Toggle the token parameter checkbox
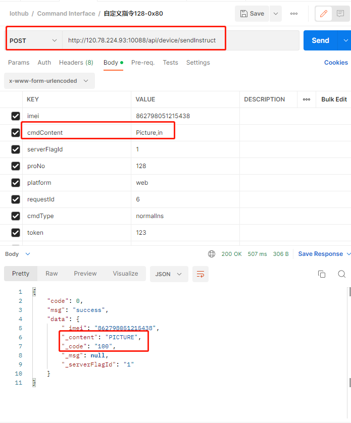This screenshot has width=351, height=423. [x=16, y=233]
